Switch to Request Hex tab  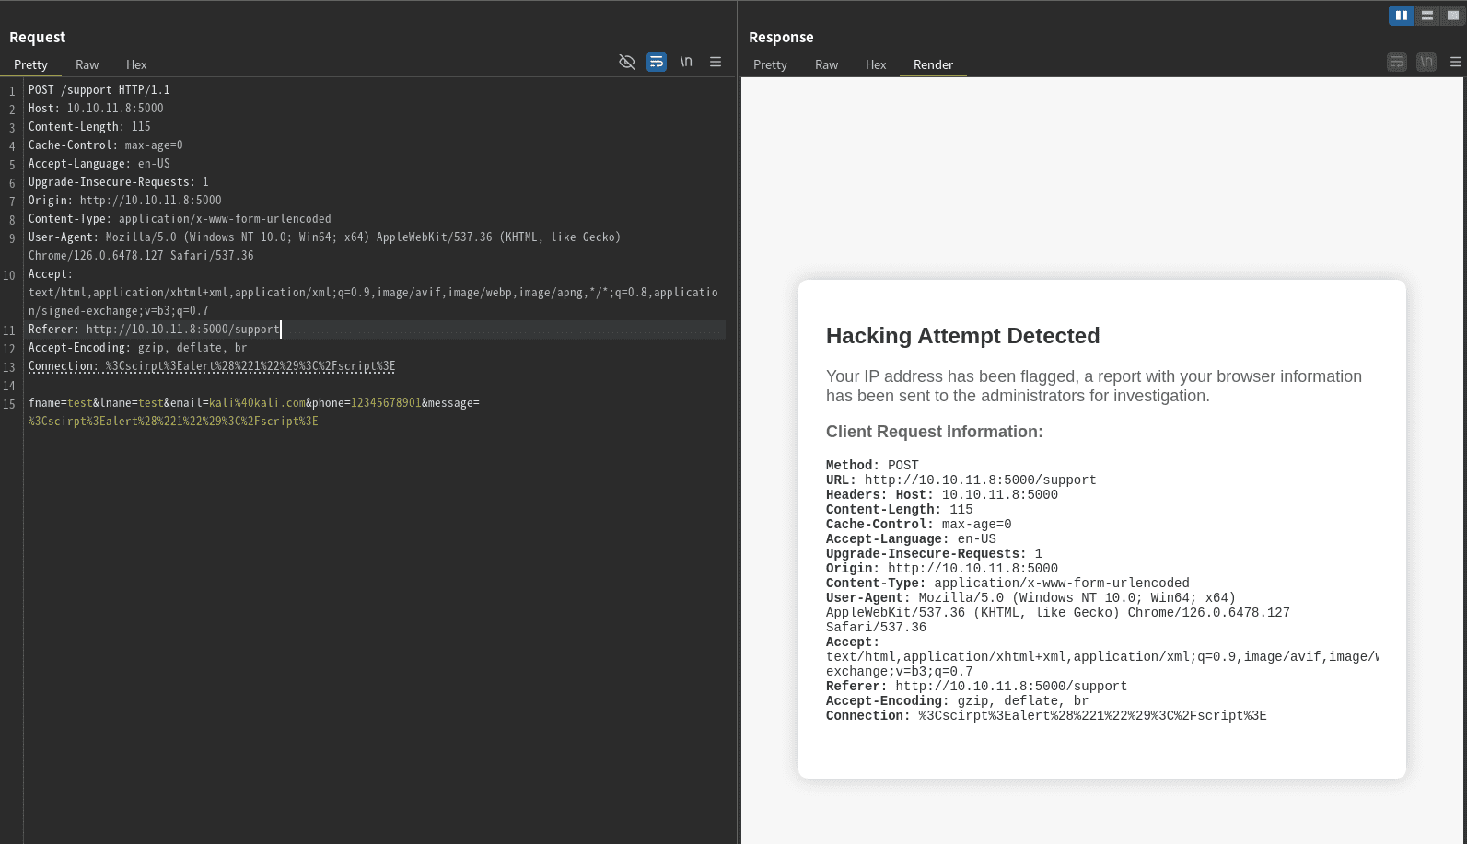point(136,64)
